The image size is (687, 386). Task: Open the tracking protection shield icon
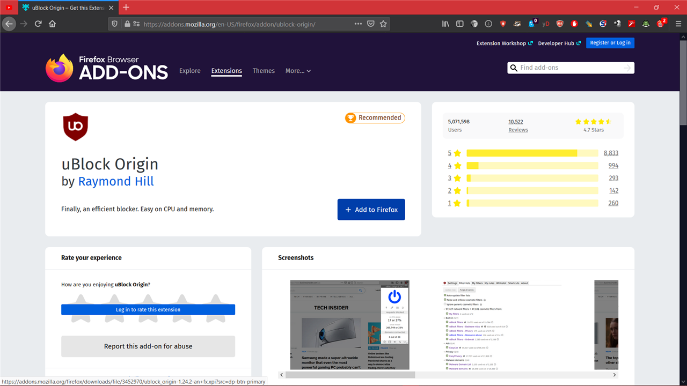click(x=114, y=24)
